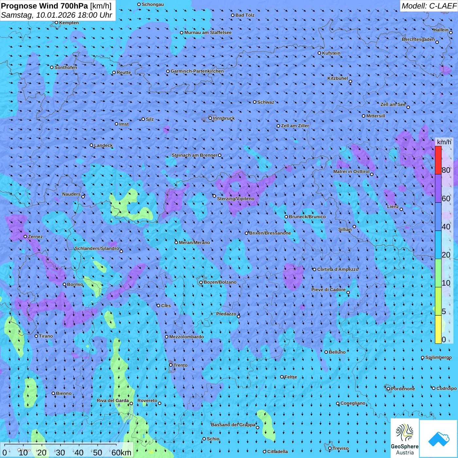Click the 'Matrei in Osttirol' label
The width and height of the screenshot is (458, 458).
point(351,171)
